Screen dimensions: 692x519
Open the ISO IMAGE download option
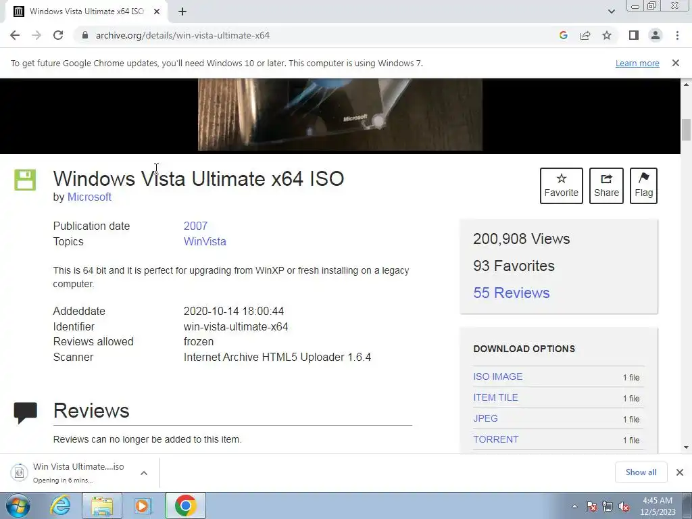coord(498,376)
